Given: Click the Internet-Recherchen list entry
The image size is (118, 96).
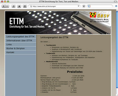Looking at the screenshot, I should pyautogui.click(x=59, y=64).
